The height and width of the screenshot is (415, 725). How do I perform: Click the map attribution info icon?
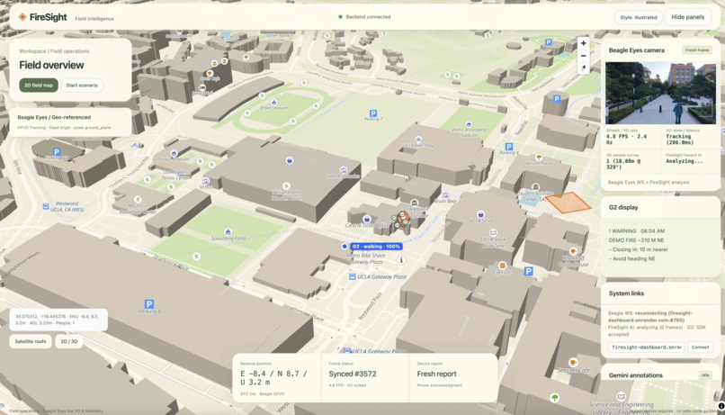(x=721, y=406)
